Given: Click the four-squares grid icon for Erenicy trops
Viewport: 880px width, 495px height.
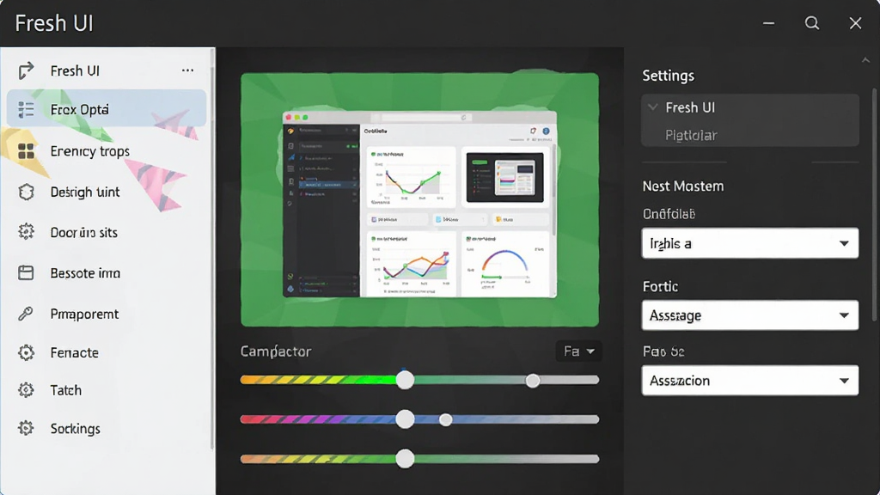Looking at the screenshot, I should tap(26, 151).
